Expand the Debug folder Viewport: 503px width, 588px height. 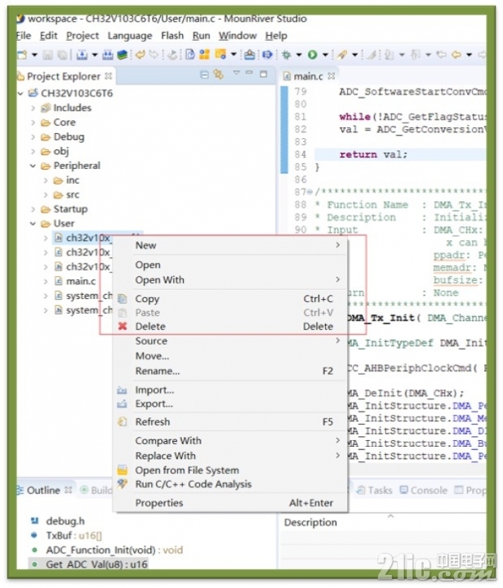click(x=33, y=137)
